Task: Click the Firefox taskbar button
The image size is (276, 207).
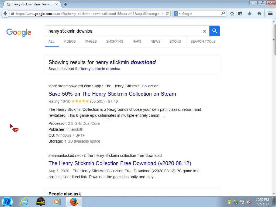Action: pyautogui.click(x=74, y=202)
